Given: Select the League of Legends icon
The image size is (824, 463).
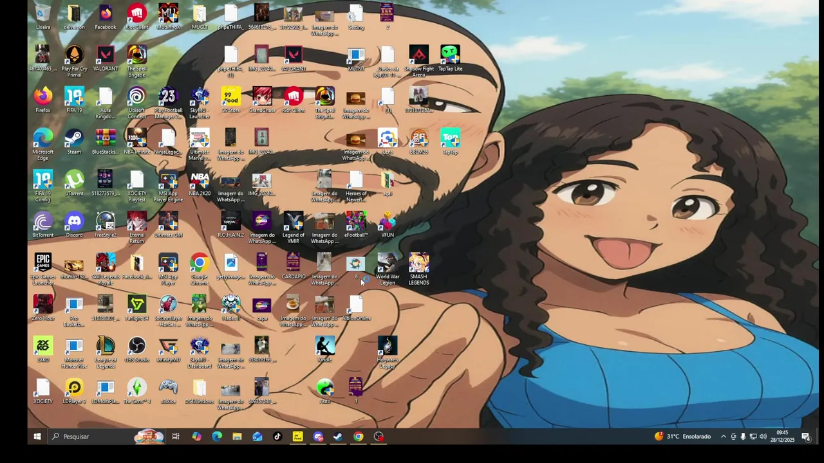Looking at the screenshot, I should tap(106, 353).
